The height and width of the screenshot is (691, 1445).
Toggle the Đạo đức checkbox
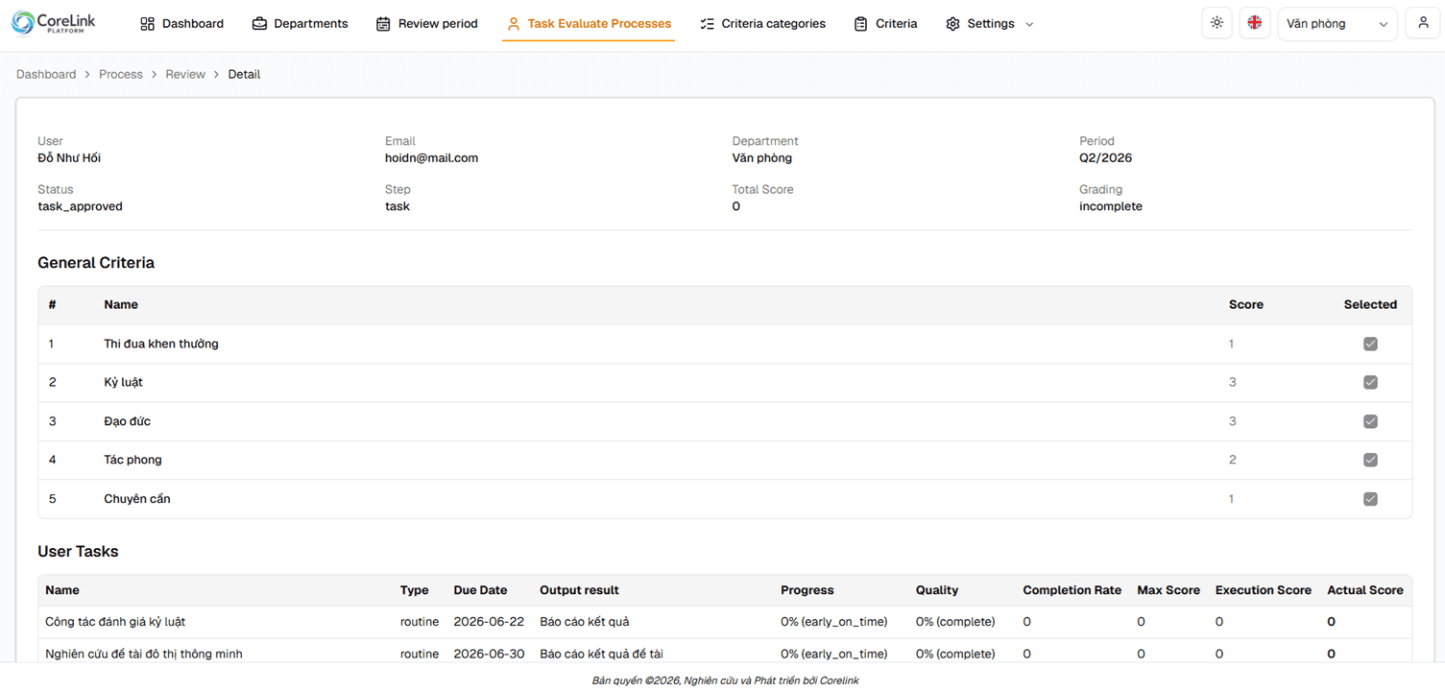click(x=1370, y=421)
